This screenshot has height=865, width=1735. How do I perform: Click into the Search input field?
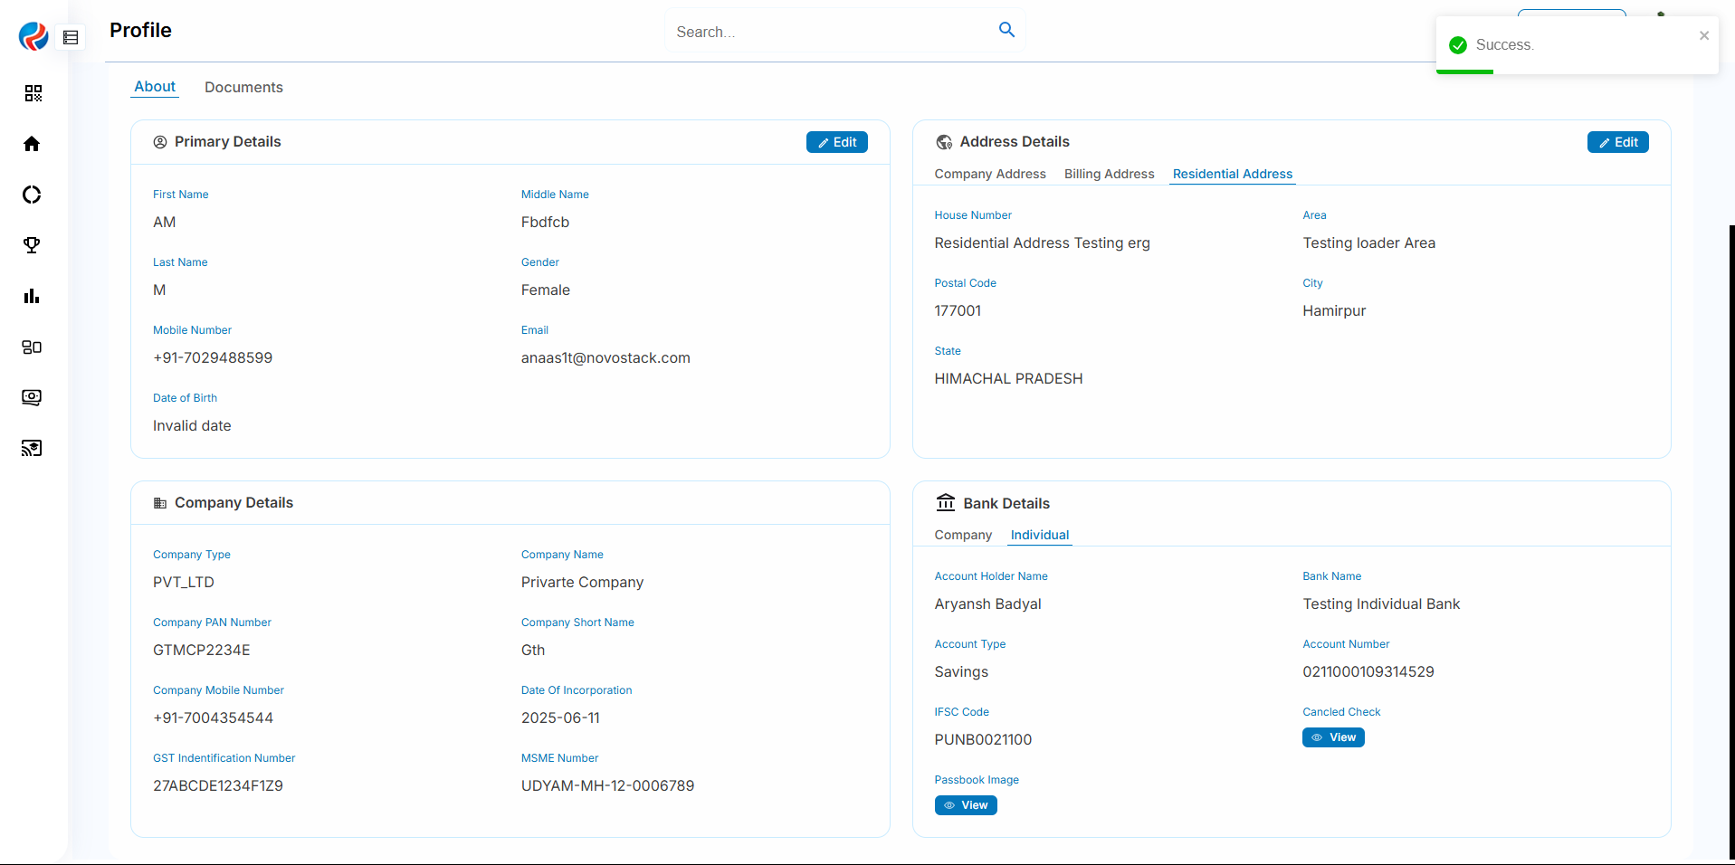coord(828,32)
